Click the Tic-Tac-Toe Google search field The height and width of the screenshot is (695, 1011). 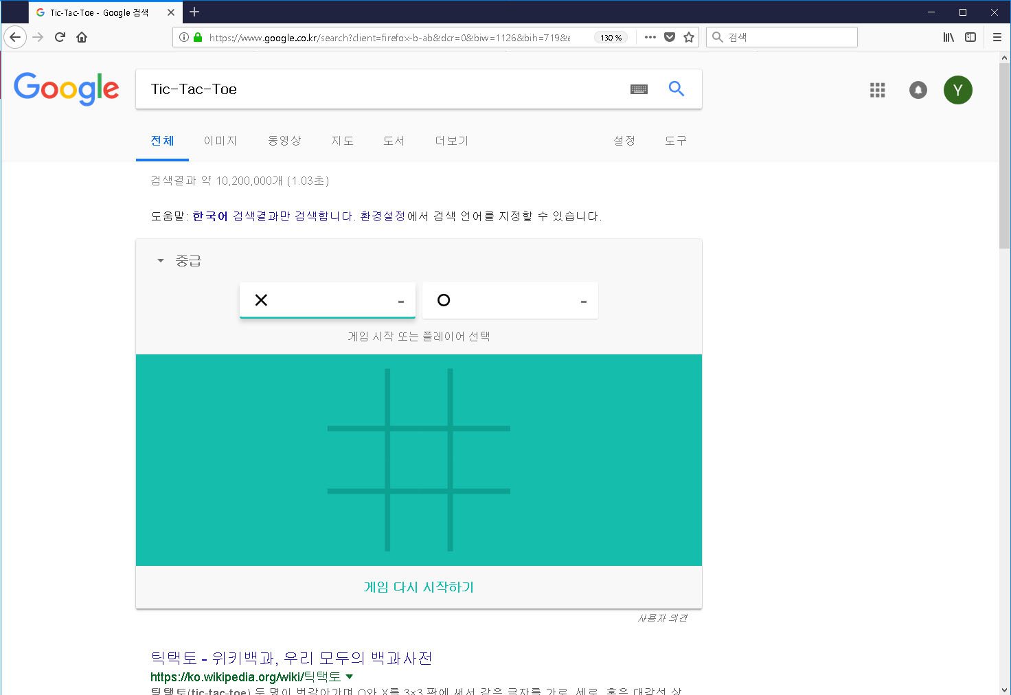click(x=385, y=89)
